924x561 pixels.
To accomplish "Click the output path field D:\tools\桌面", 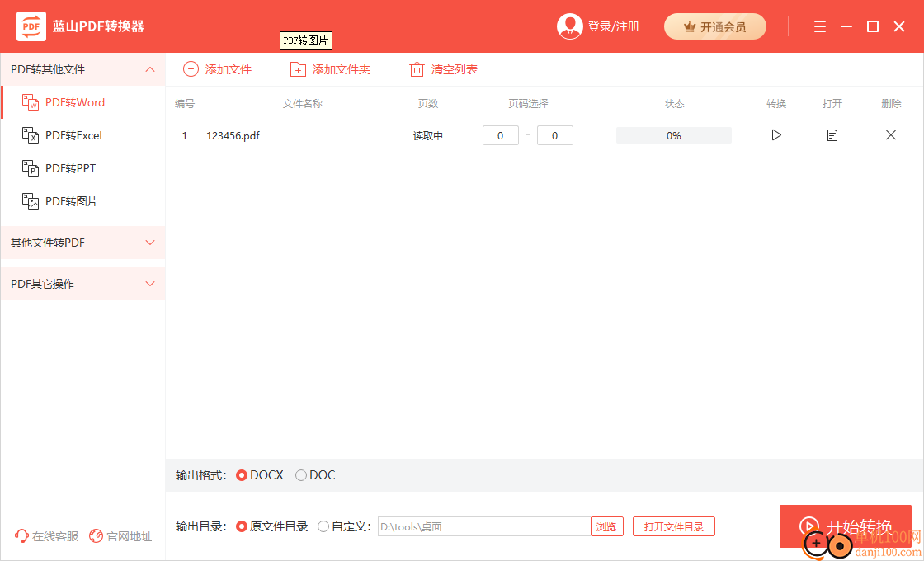I will 484,526.
